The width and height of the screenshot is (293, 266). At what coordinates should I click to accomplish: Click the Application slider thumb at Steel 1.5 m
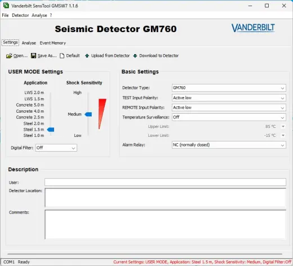point(51,130)
